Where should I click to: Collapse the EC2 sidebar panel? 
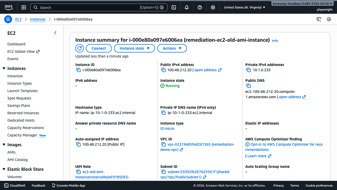55,33
